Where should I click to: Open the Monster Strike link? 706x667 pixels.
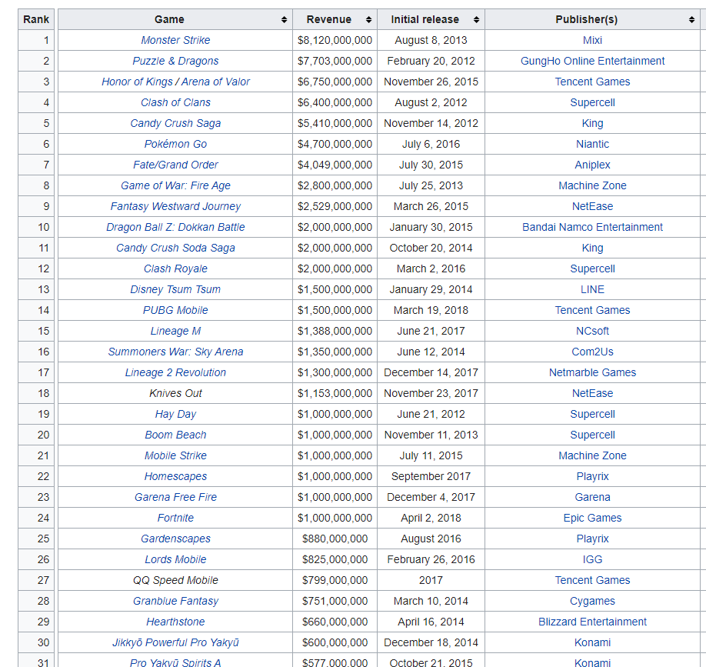click(x=175, y=40)
